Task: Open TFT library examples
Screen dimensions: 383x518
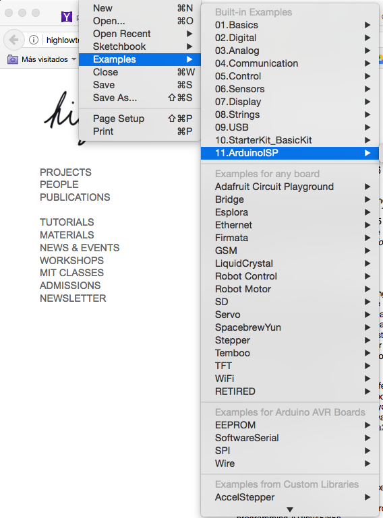Action: tap(290, 366)
